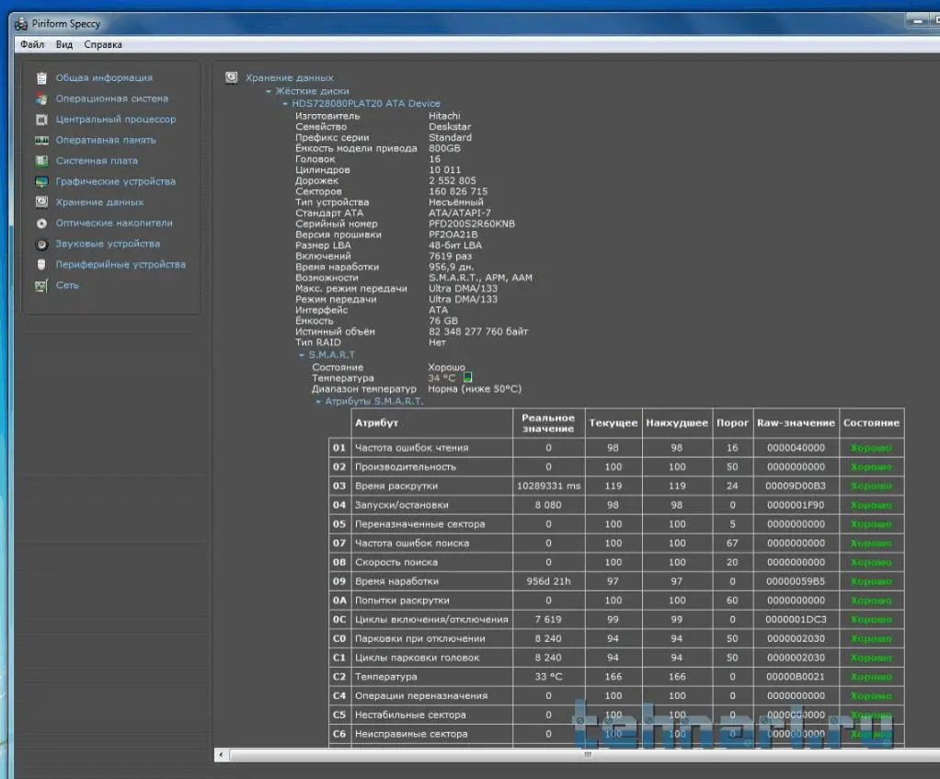Collapse the S.M.A.R.T section
Image resolution: width=940 pixels, height=779 pixels.
(301, 355)
